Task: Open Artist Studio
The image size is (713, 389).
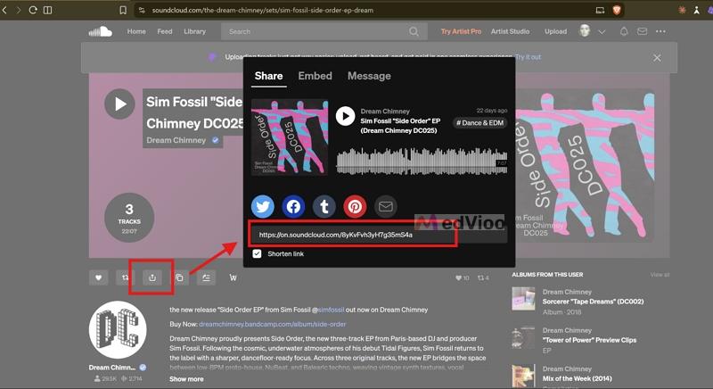Action: (x=510, y=31)
